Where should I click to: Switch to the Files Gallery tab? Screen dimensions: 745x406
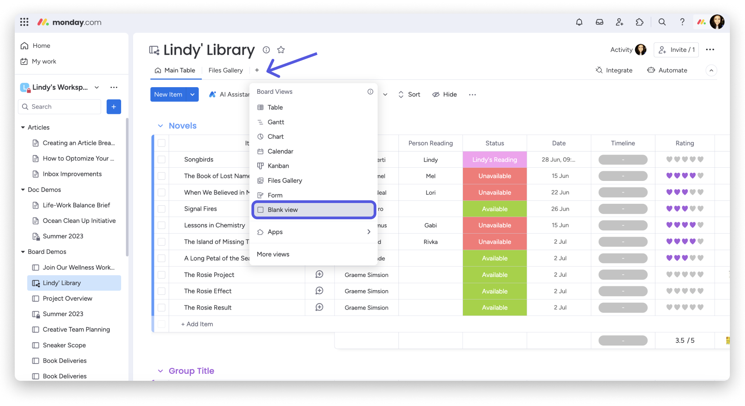tap(225, 70)
